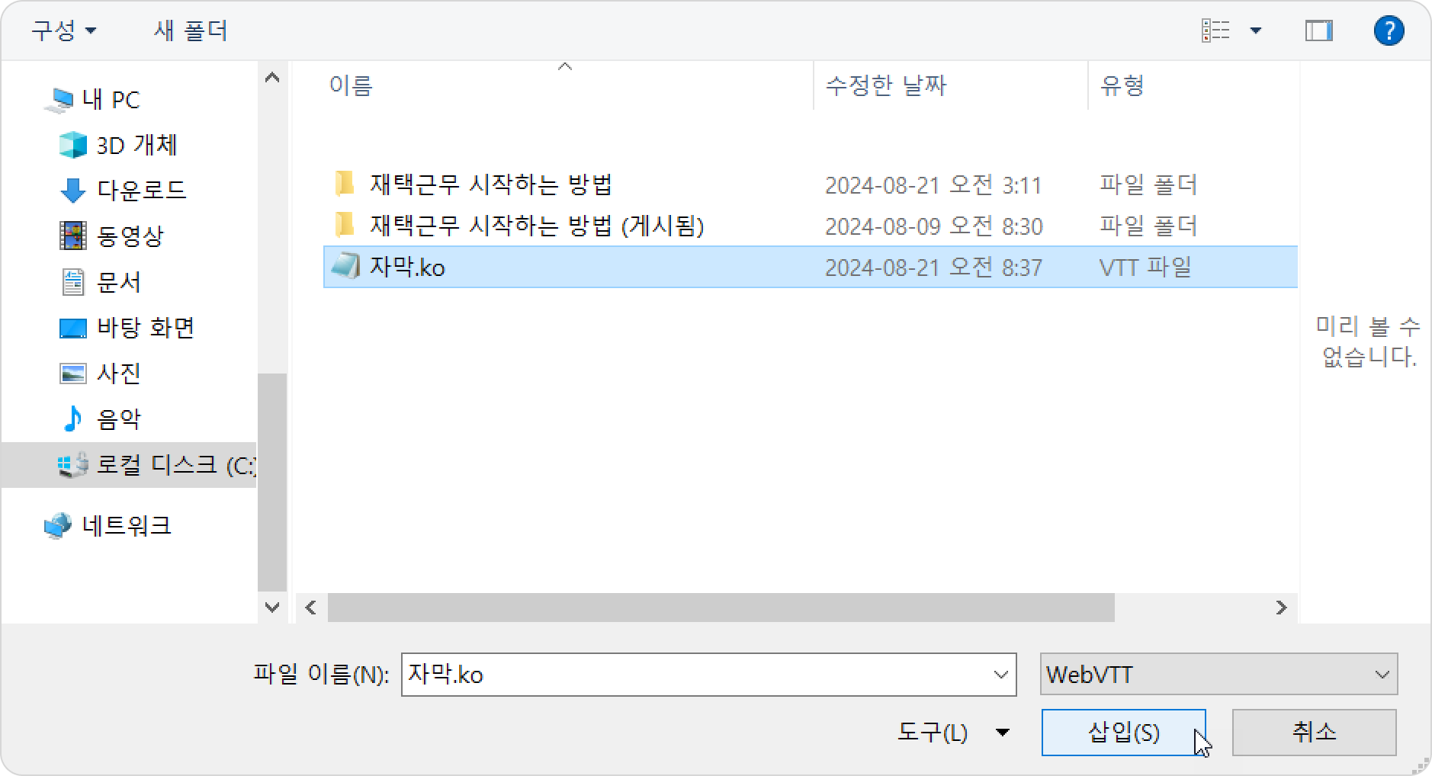Select the 동영상 film icon
The height and width of the screenshot is (776, 1432).
pos(72,236)
